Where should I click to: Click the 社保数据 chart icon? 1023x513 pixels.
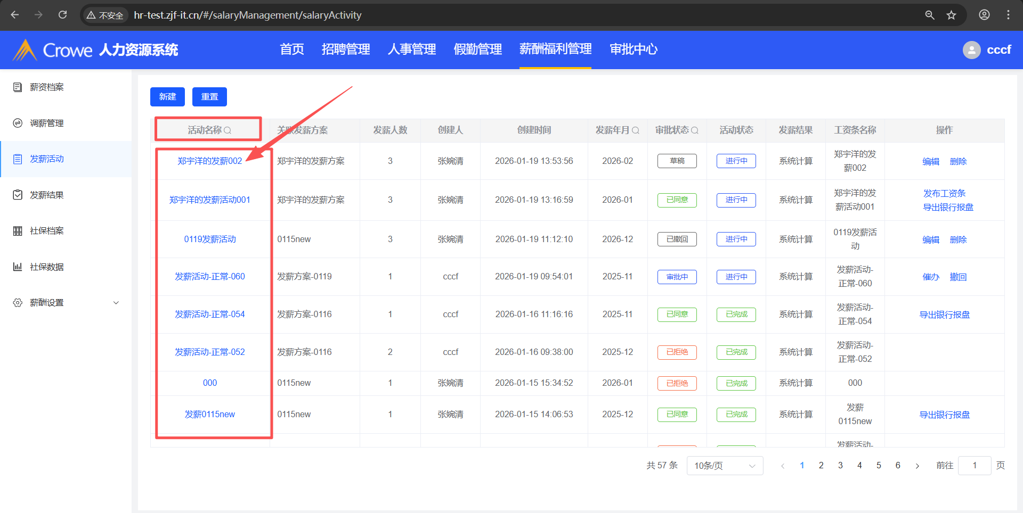click(x=18, y=267)
